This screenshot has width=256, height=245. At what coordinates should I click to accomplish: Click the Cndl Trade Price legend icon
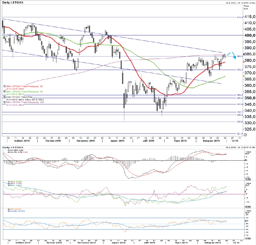tap(5, 97)
